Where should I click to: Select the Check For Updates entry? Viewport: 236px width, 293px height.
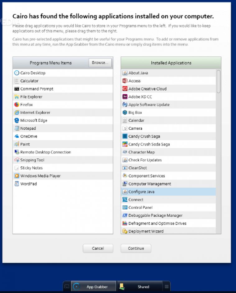pos(168,160)
